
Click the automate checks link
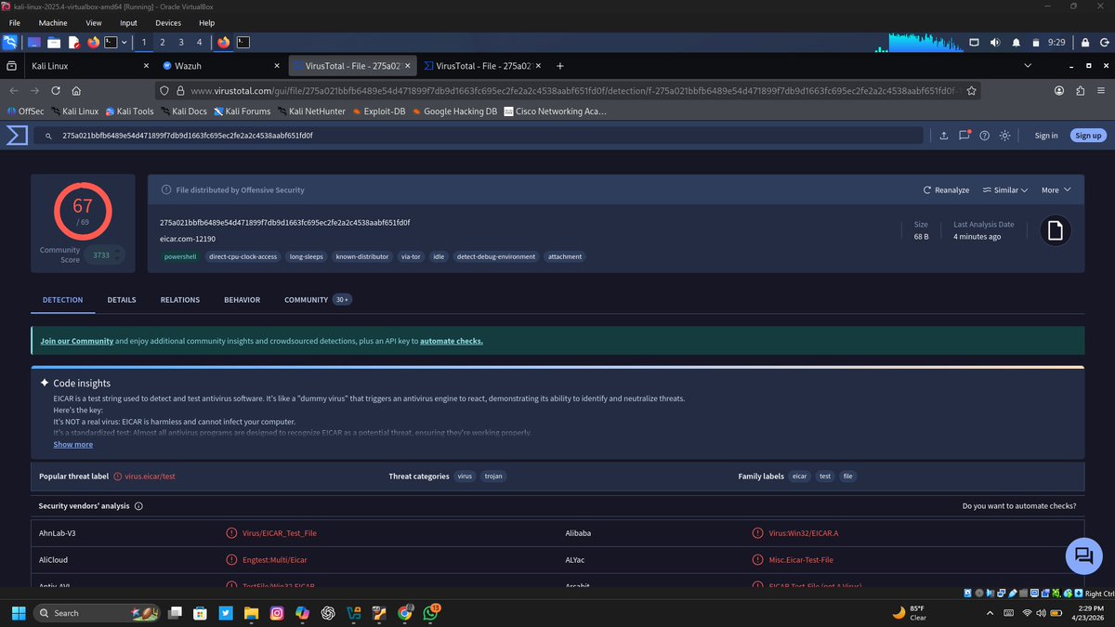click(452, 341)
